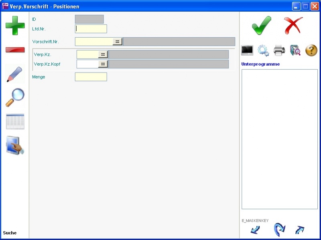Click the black monitor screen icon
Screen dimensions: 321x240
pyautogui.click(x=247, y=50)
